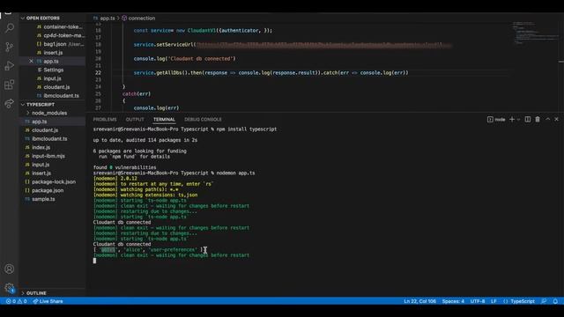Screen dimensions: 564x317
Task: Click the editor minimap
Action: point(534,33)
